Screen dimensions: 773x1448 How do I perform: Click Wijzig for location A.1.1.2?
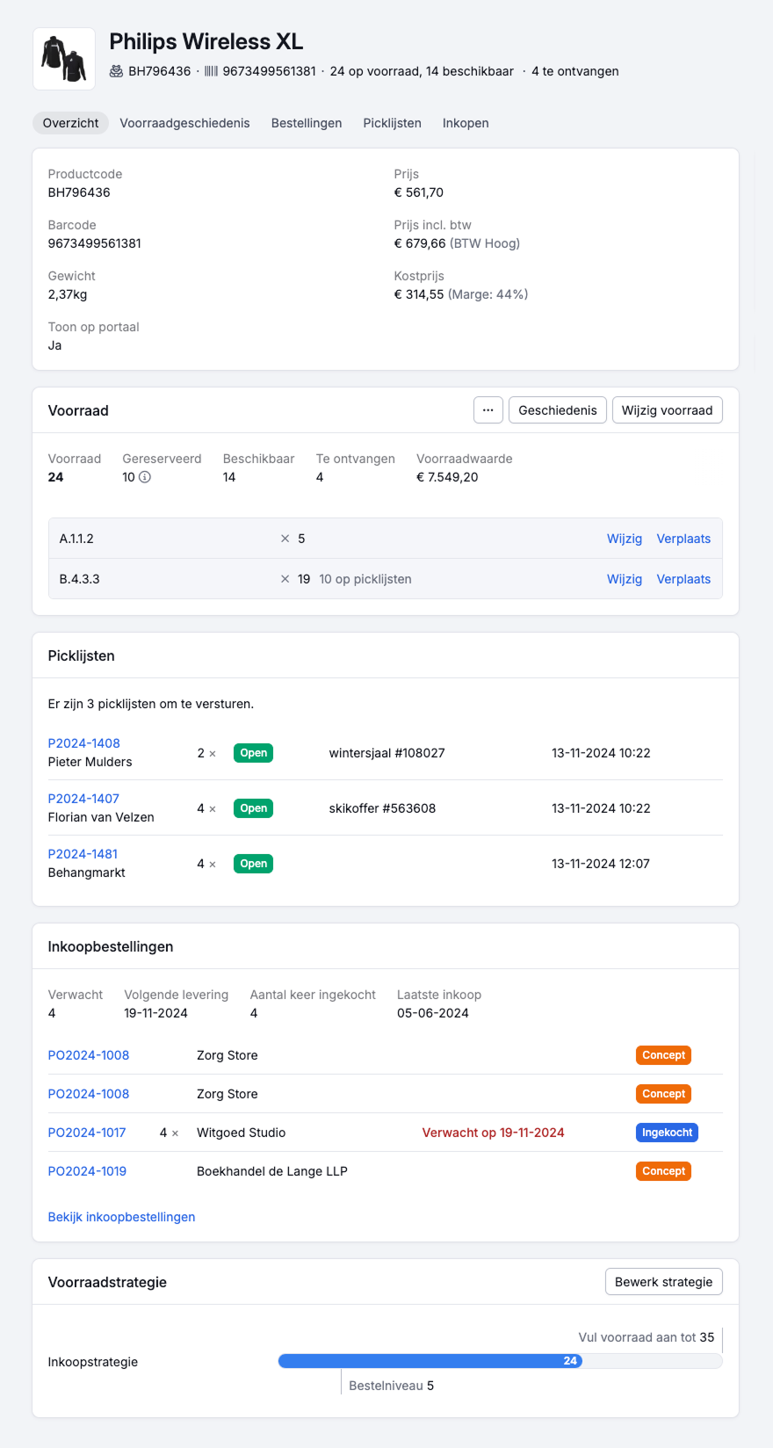pyautogui.click(x=625, y=539)
